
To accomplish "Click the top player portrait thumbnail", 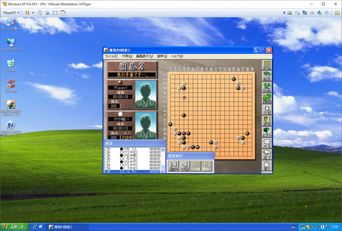I will tap(146, 94).
